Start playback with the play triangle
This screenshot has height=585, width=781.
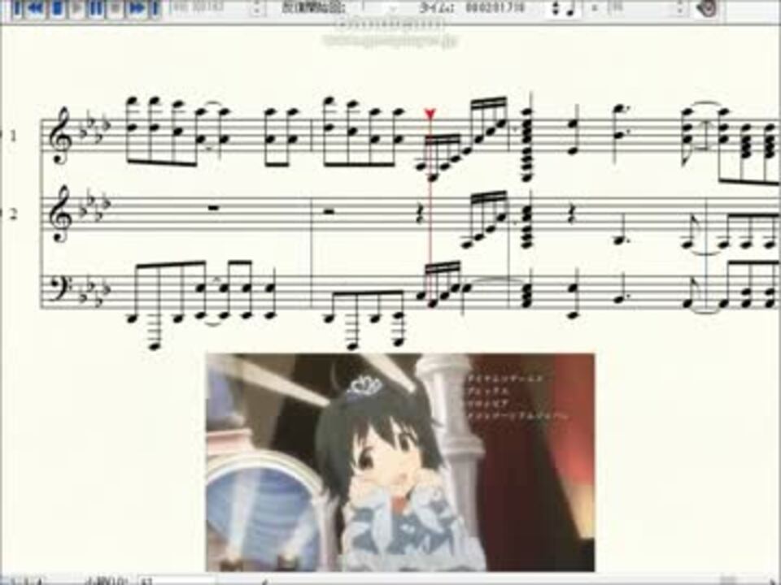click(76, 8)
